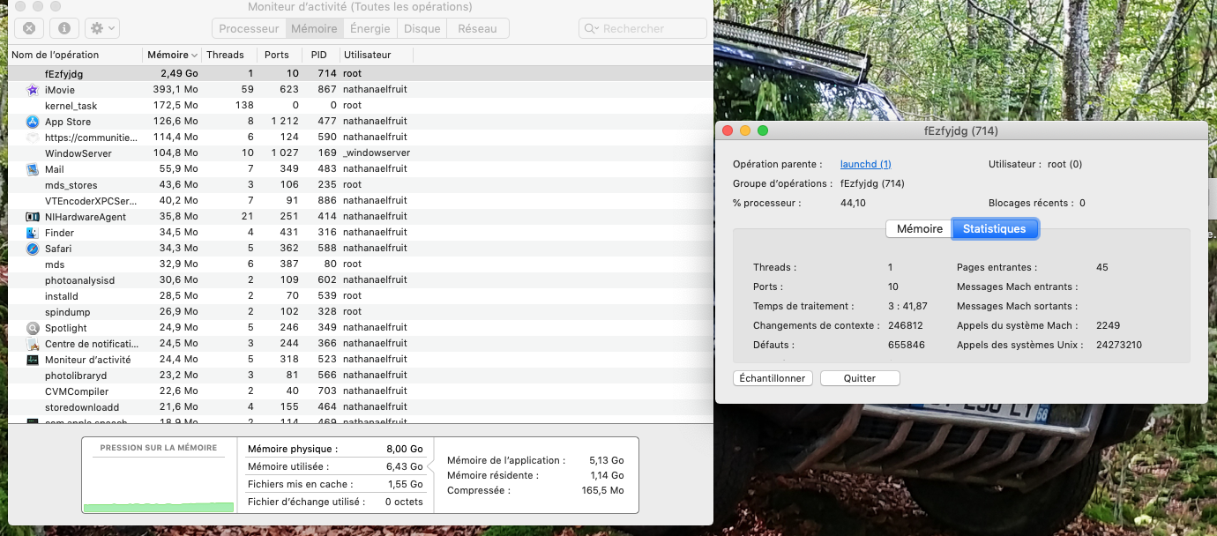Select the mds_stores row
Screen dimensions: 1217x536
[360, 185]
